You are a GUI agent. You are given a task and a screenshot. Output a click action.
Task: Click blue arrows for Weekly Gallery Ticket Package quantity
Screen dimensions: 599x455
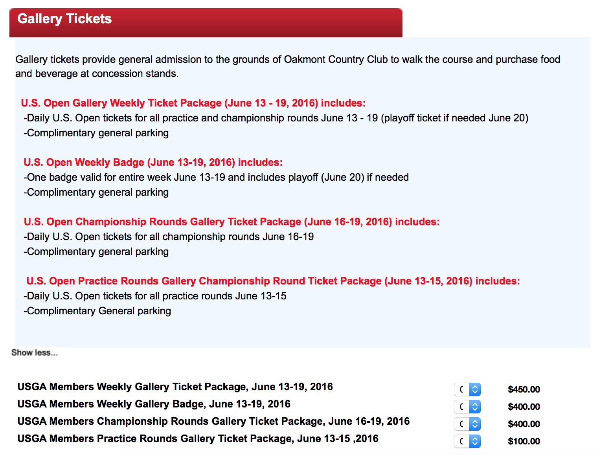(475, 389)
